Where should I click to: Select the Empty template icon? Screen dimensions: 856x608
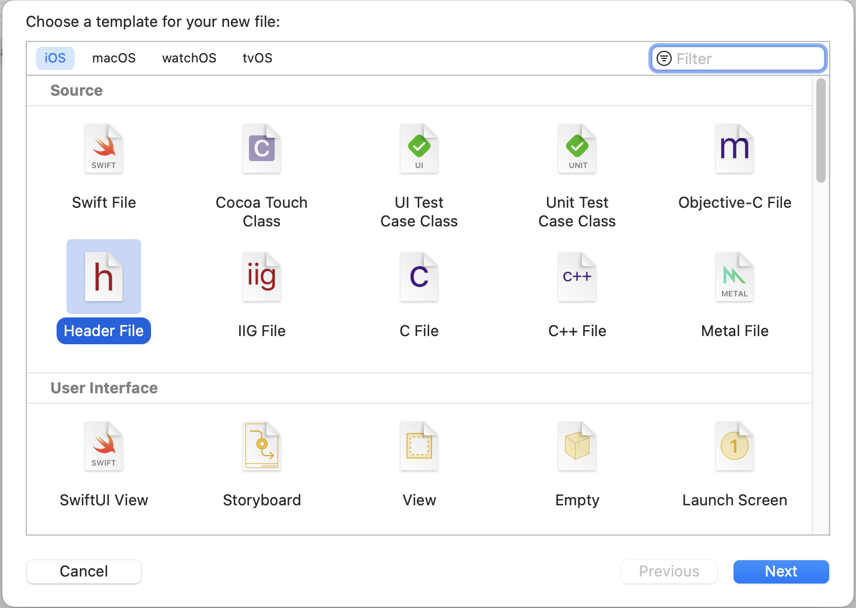click(577, 446)
